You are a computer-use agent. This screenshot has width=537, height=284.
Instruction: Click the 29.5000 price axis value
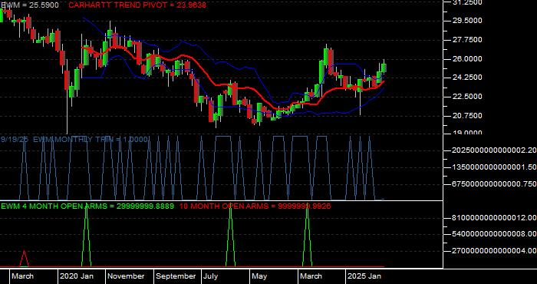pos(468,21)
